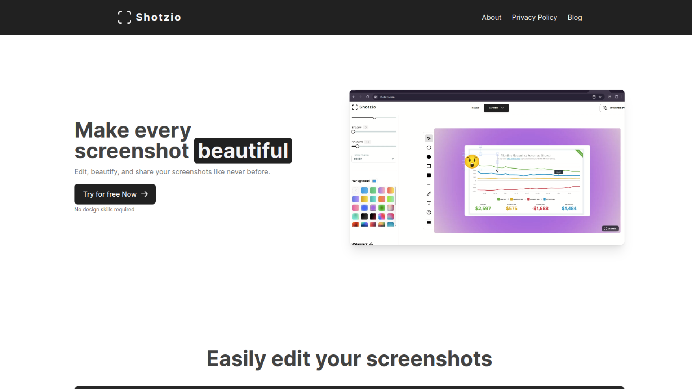692x389 pixels.
Task: Open the Privacy Policy page
Action: [x=534, y=17]
